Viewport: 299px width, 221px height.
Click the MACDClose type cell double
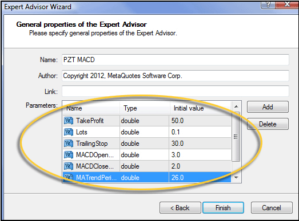point(130,166)
